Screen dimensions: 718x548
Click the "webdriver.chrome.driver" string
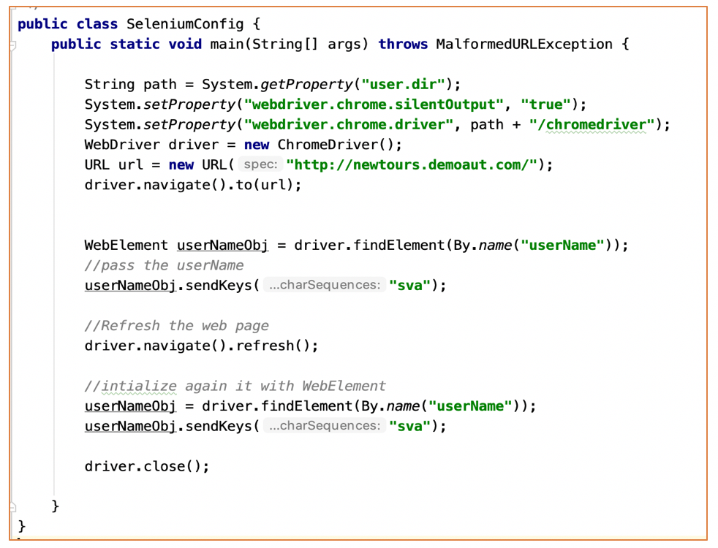[349, 125]
